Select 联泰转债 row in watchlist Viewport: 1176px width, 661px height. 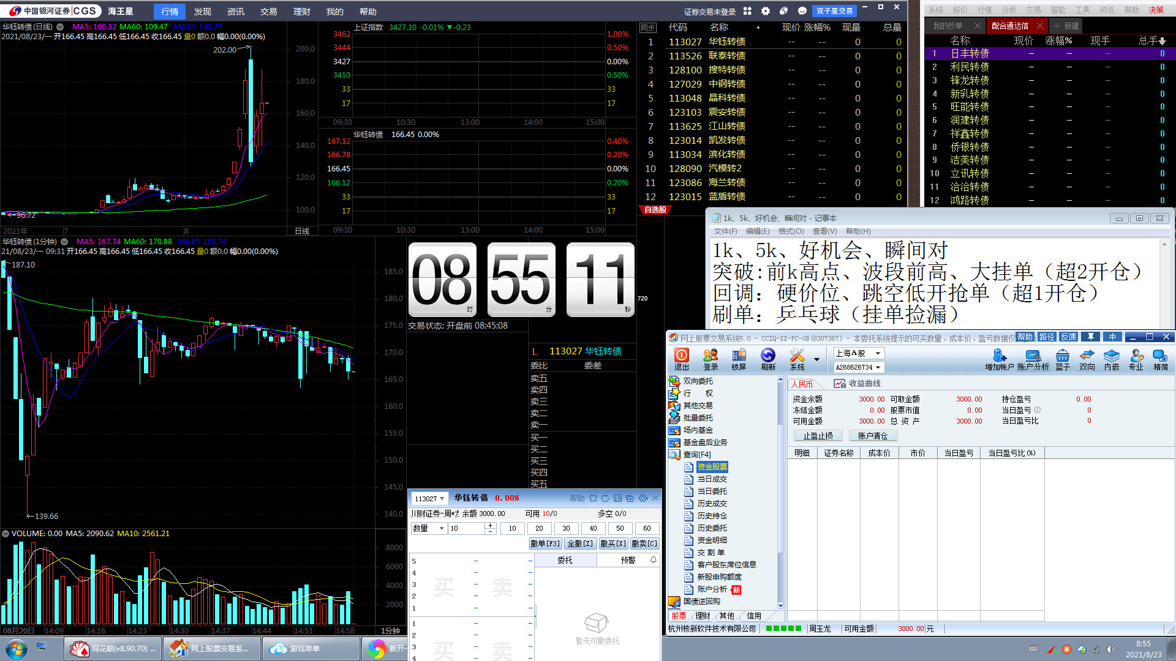(773, 56)
